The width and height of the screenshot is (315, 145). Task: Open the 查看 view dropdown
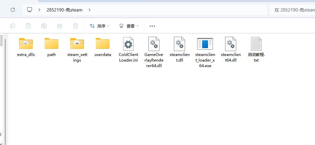tap(129, 26)
